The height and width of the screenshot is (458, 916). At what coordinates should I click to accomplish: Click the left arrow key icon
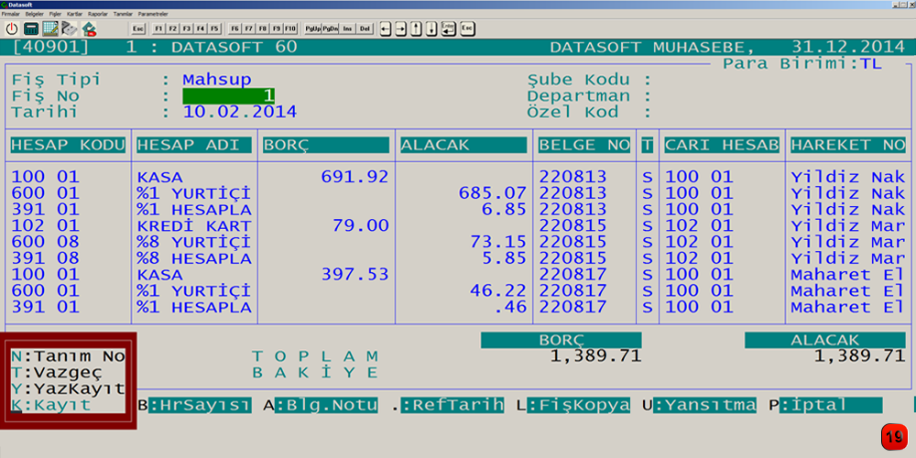tap(385, 28)
